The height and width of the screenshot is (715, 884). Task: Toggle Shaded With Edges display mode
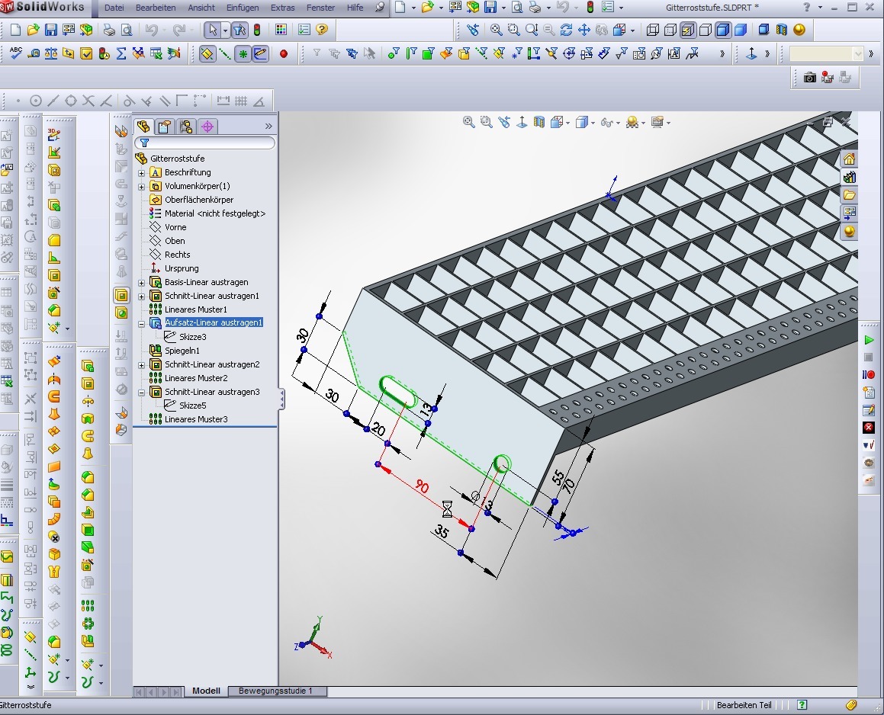click(x=723, y=30)
